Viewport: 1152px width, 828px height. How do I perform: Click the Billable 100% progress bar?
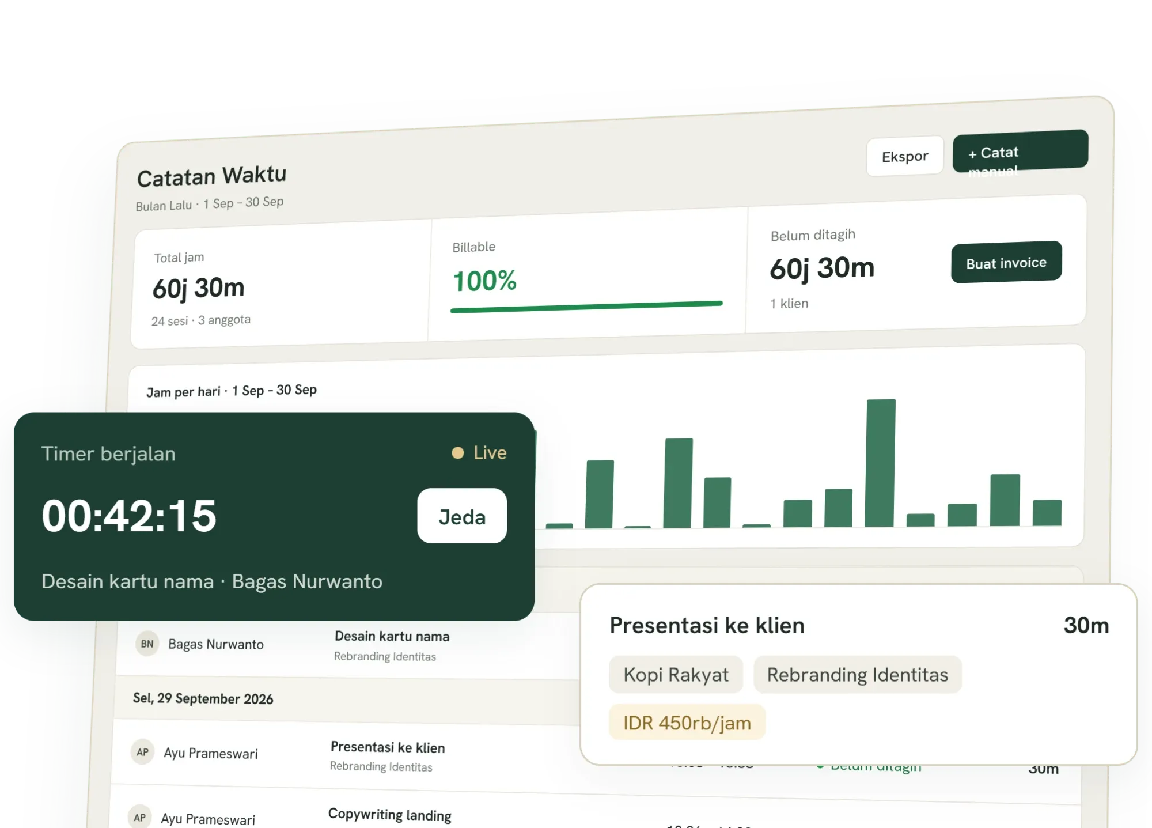[586, 307]
